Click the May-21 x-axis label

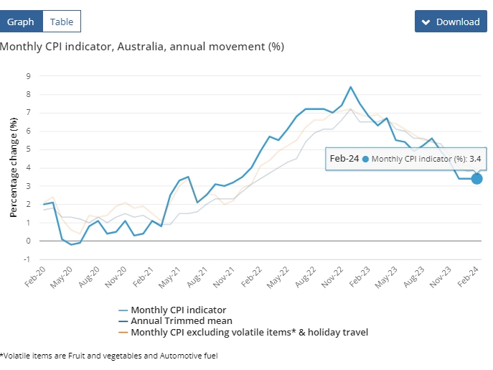(168, 277)
